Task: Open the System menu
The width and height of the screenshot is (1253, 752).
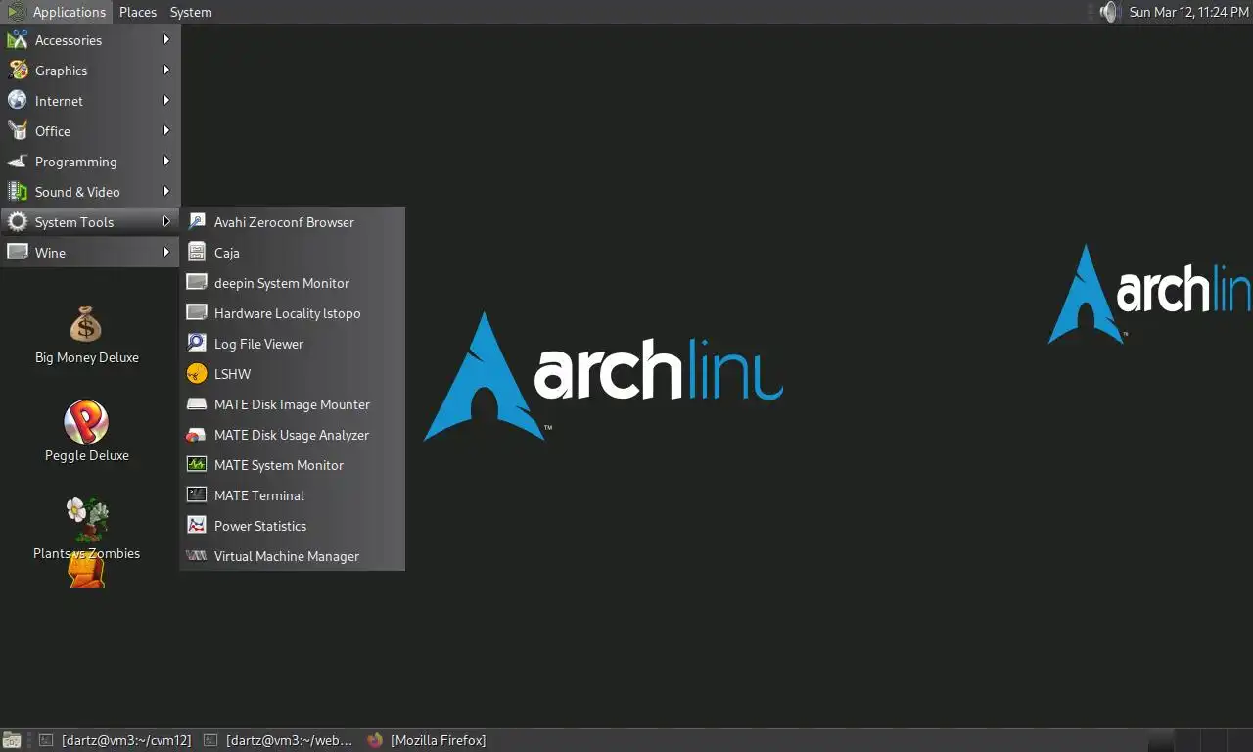Action: click(x=191, y=12)
